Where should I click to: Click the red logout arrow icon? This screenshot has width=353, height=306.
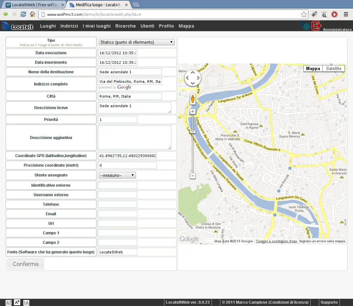[316, 26]
